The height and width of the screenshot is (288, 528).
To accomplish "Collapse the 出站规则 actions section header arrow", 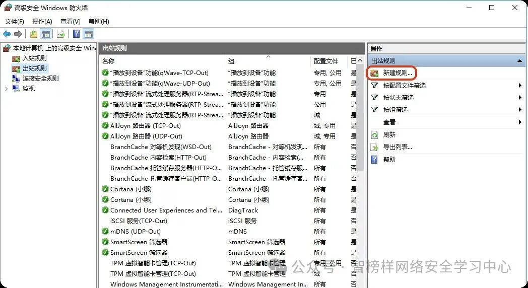I will pos(519,61).
